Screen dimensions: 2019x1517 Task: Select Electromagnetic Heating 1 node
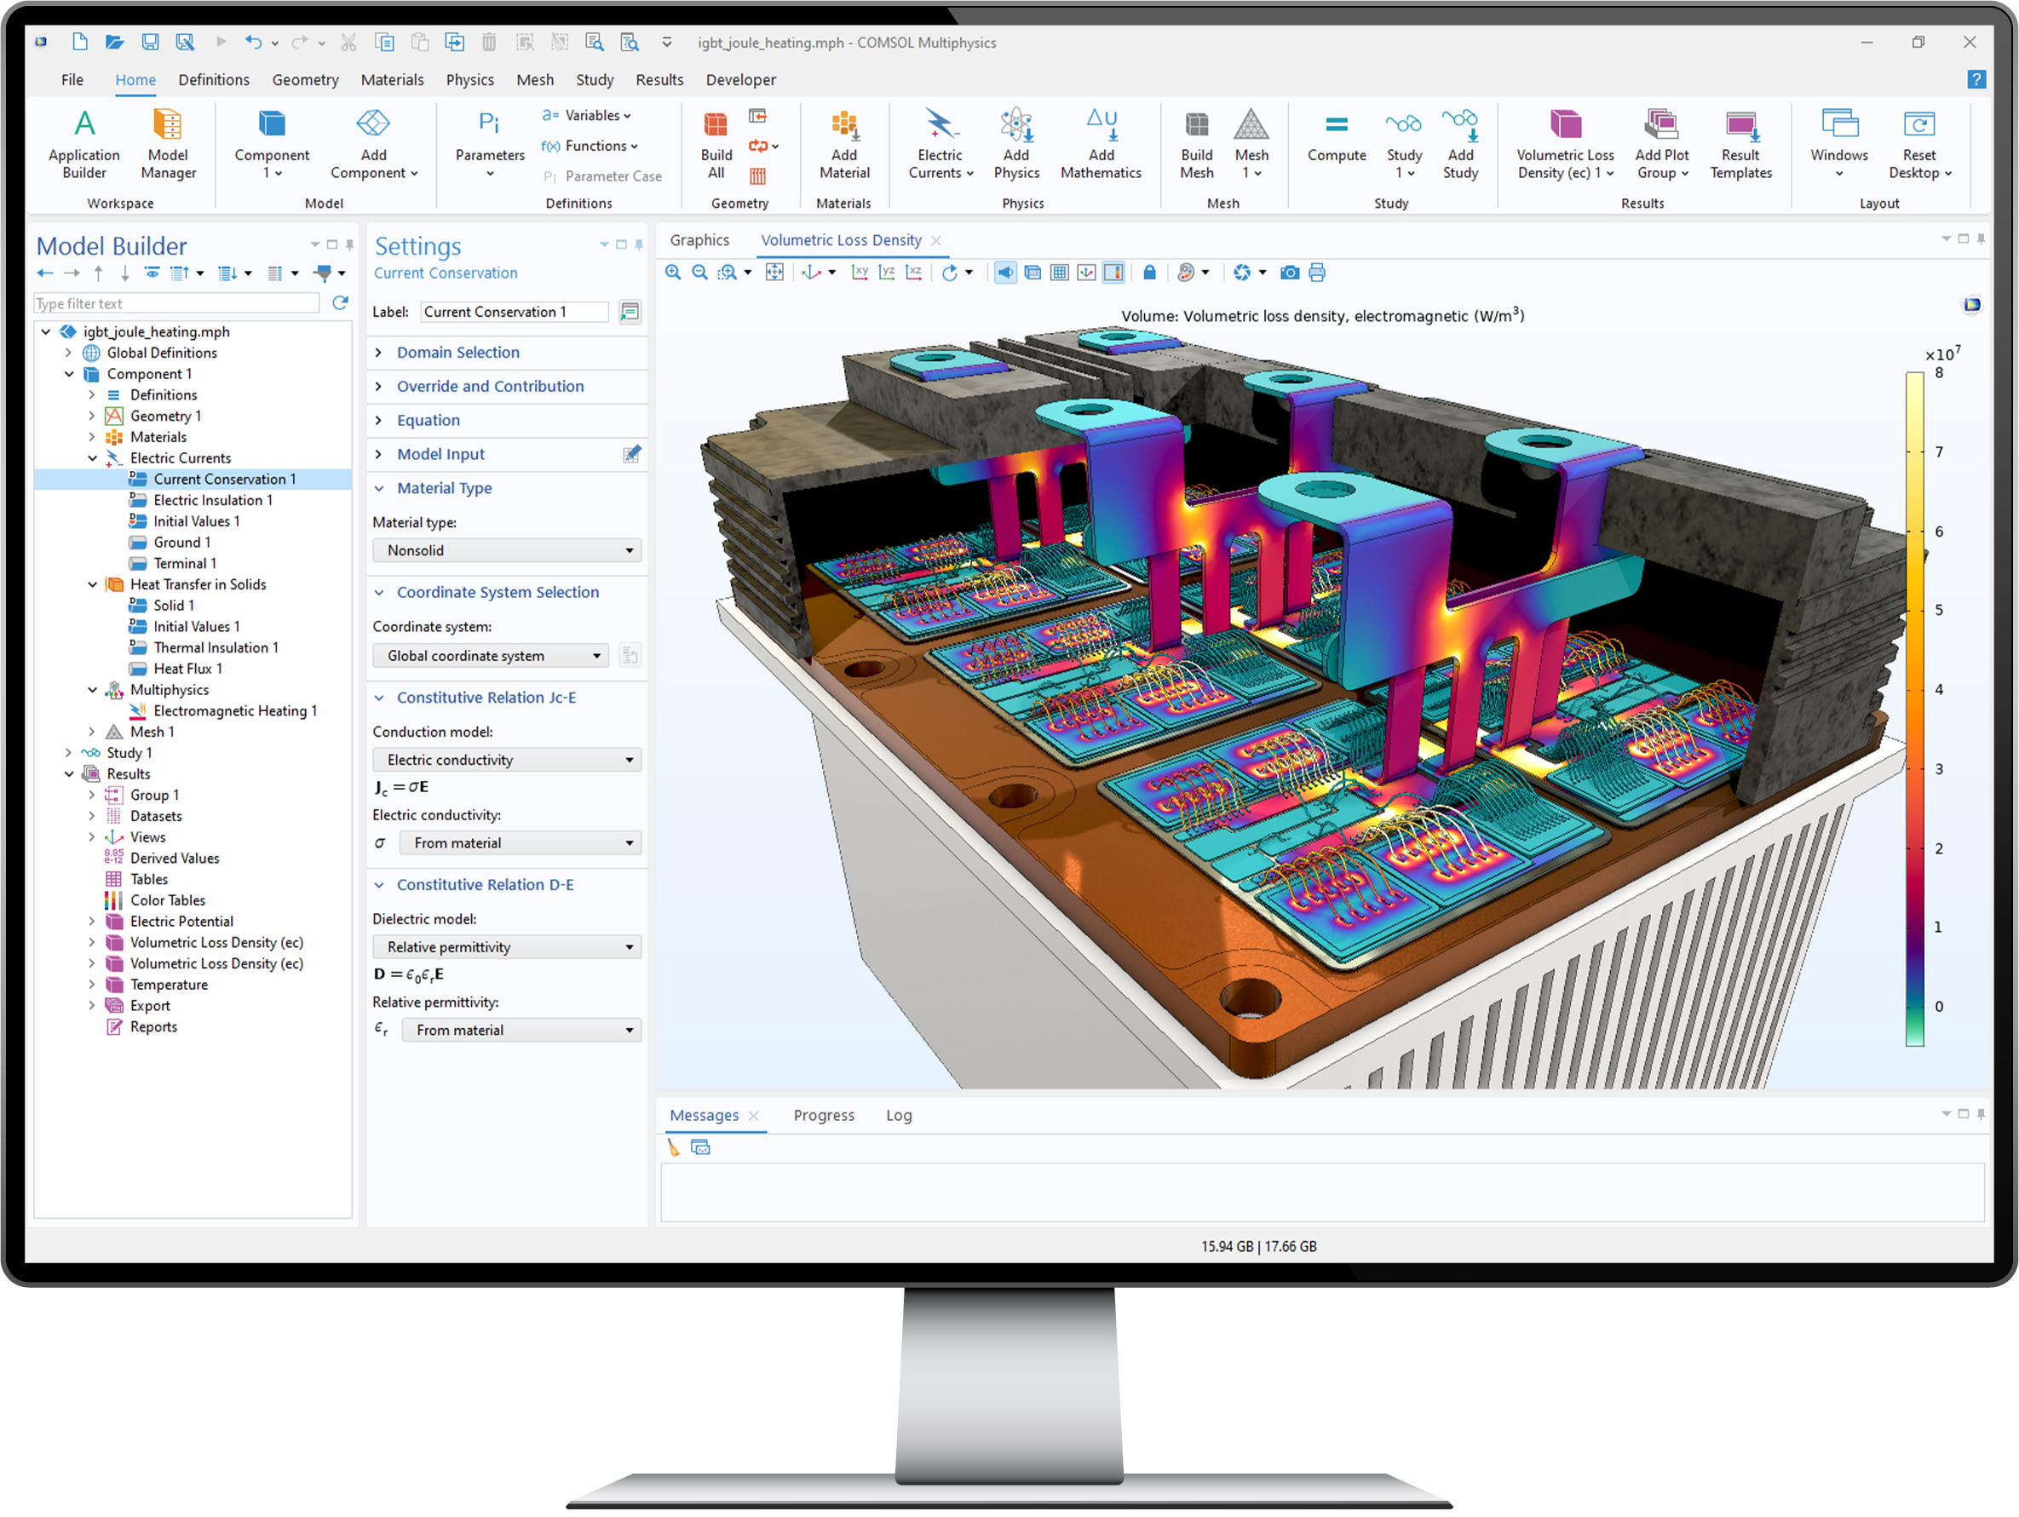pos(234,711)
